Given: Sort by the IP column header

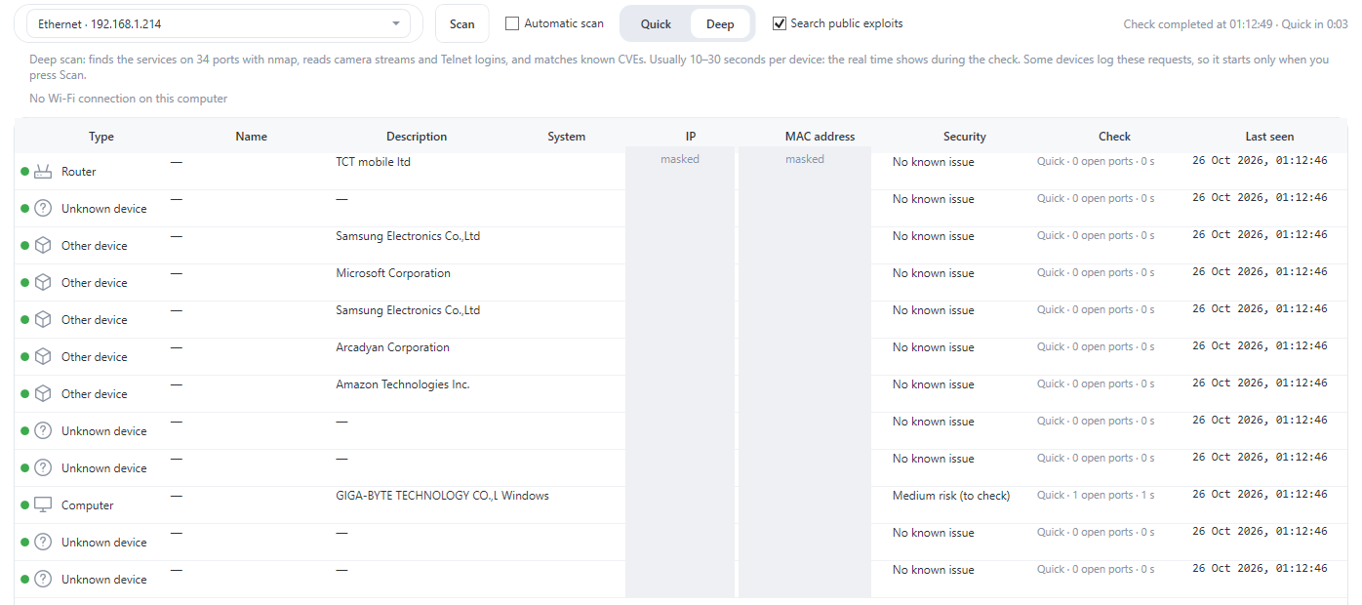Looking at the screenshot, I should click(691, 137).
